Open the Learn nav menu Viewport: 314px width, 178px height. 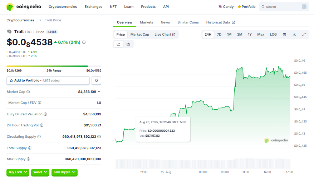tap(129, 7)
